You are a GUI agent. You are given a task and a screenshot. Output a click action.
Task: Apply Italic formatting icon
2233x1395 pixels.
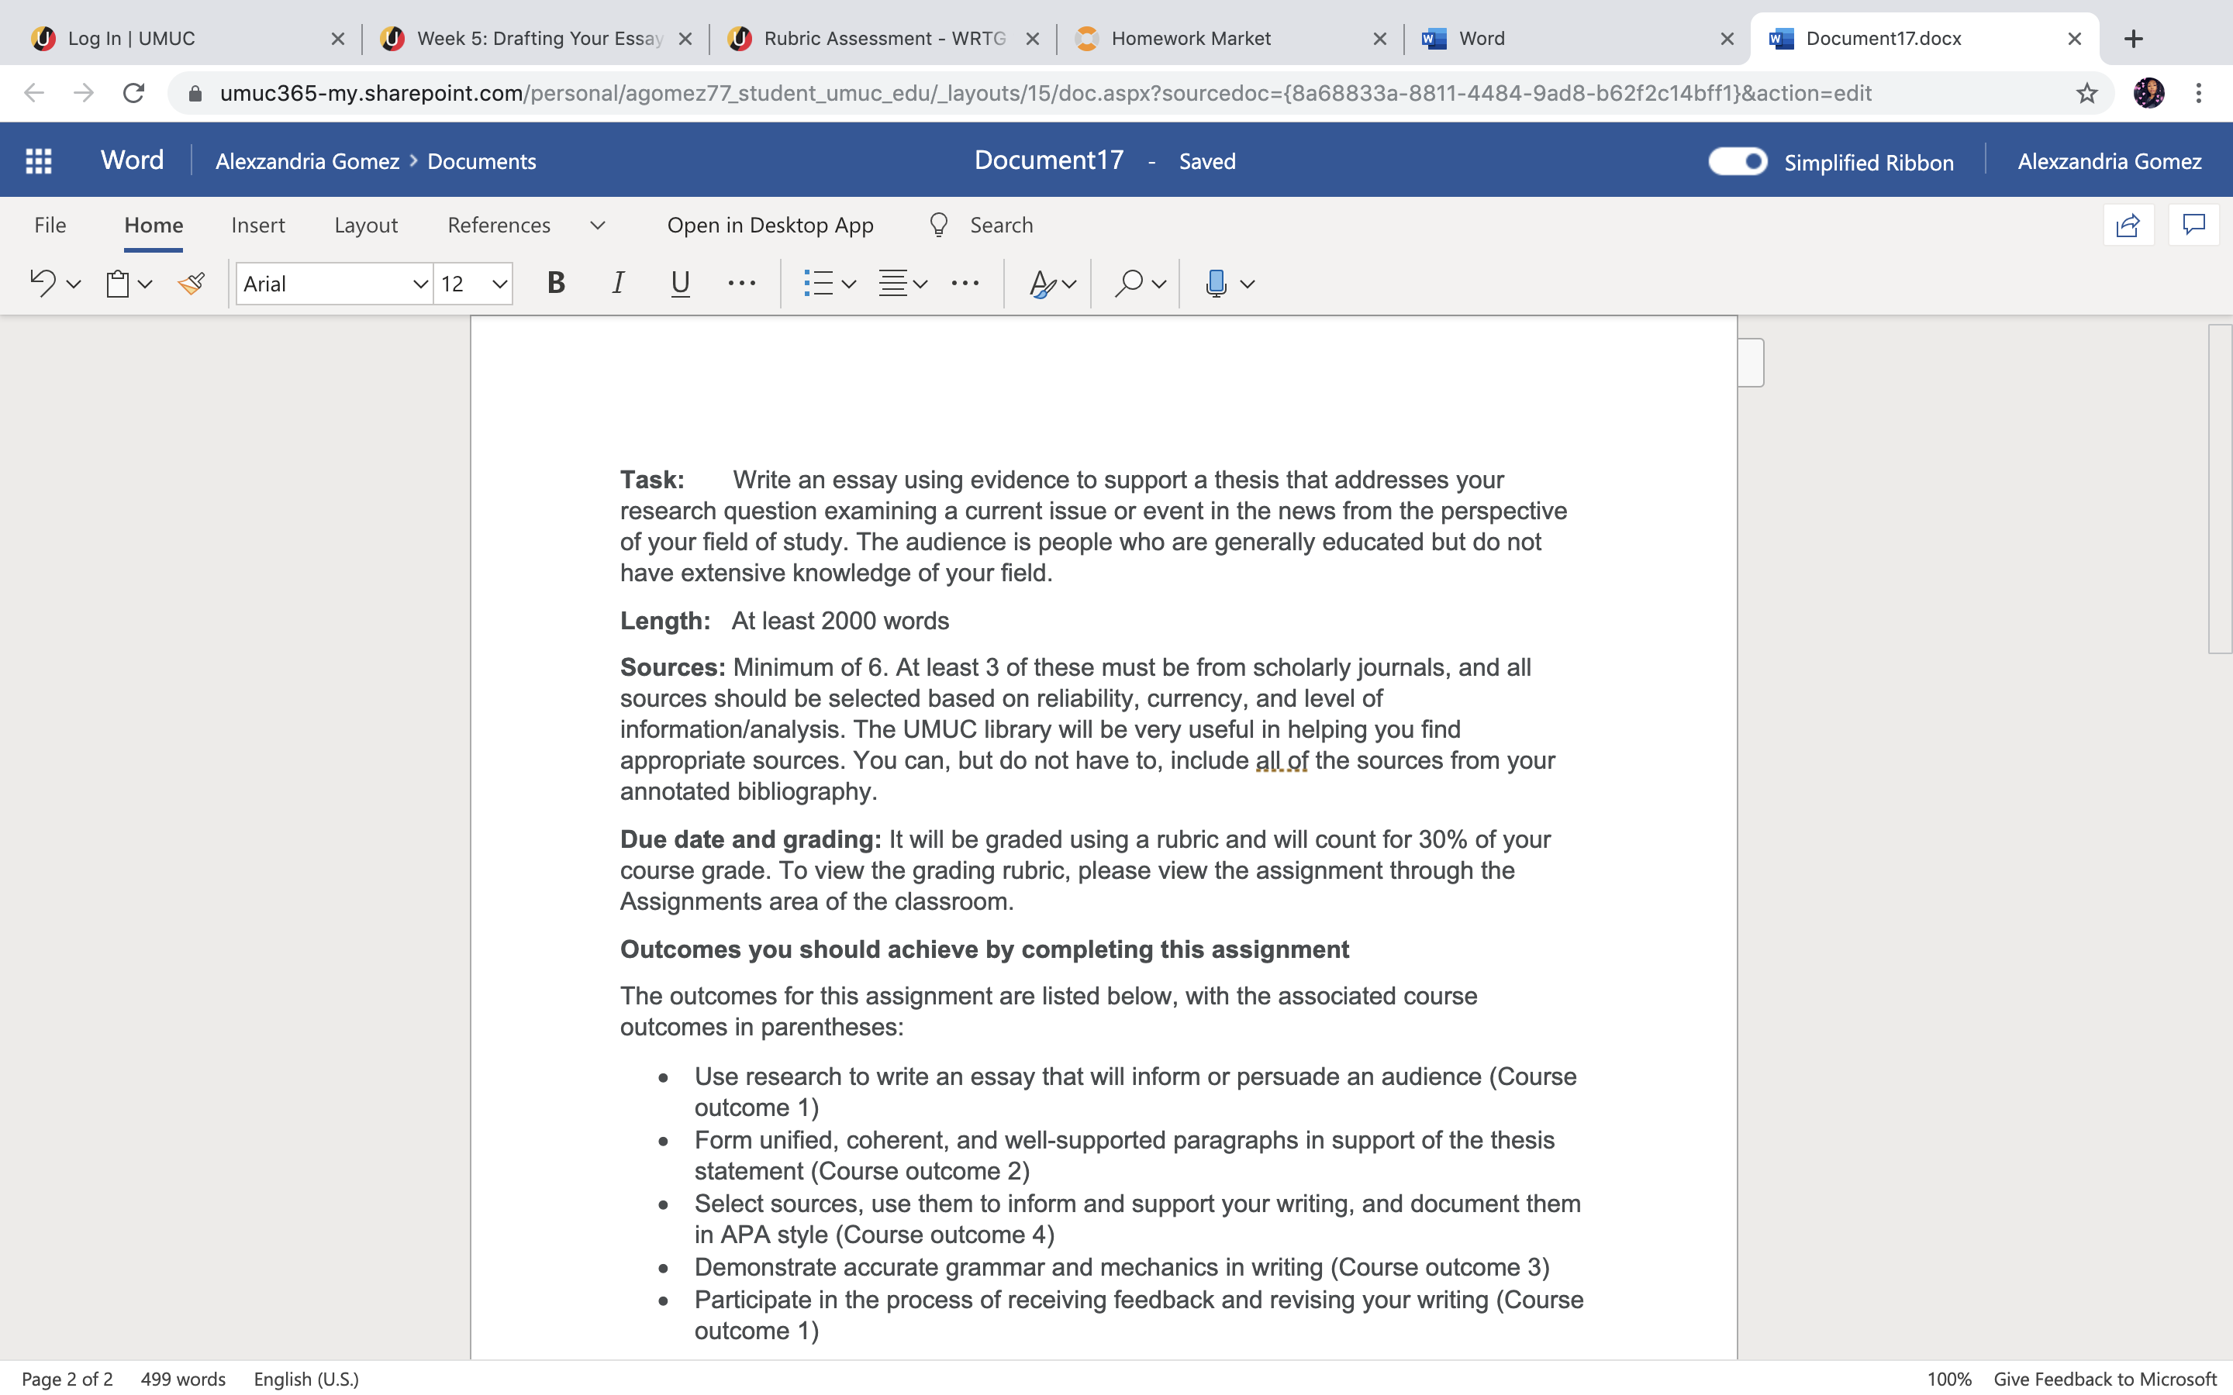click(x=618, y=283)
